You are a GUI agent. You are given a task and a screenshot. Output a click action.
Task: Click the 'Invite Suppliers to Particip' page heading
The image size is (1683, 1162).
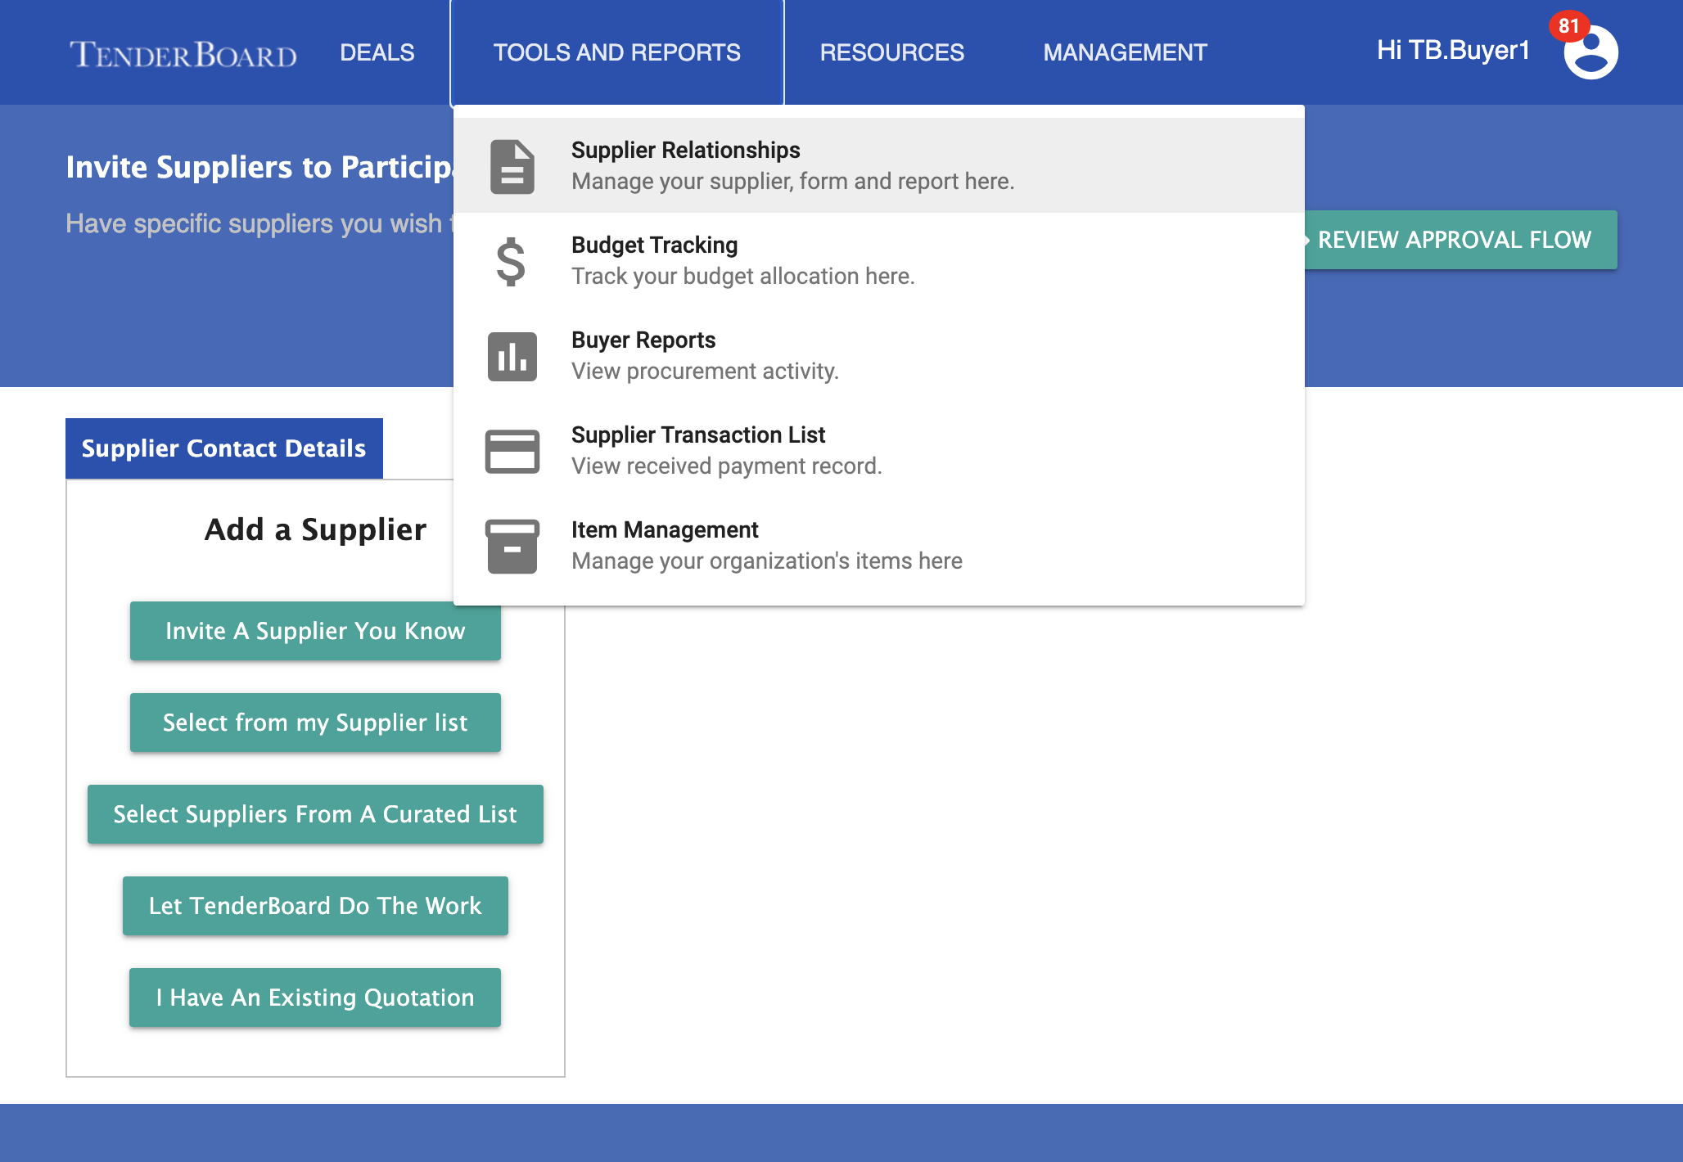click(259, 167)
